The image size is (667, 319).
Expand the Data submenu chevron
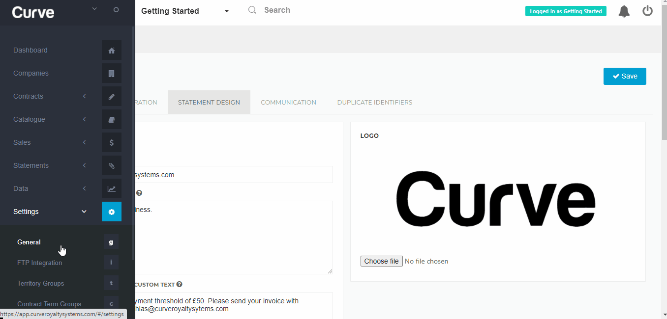tap(84, 188)
